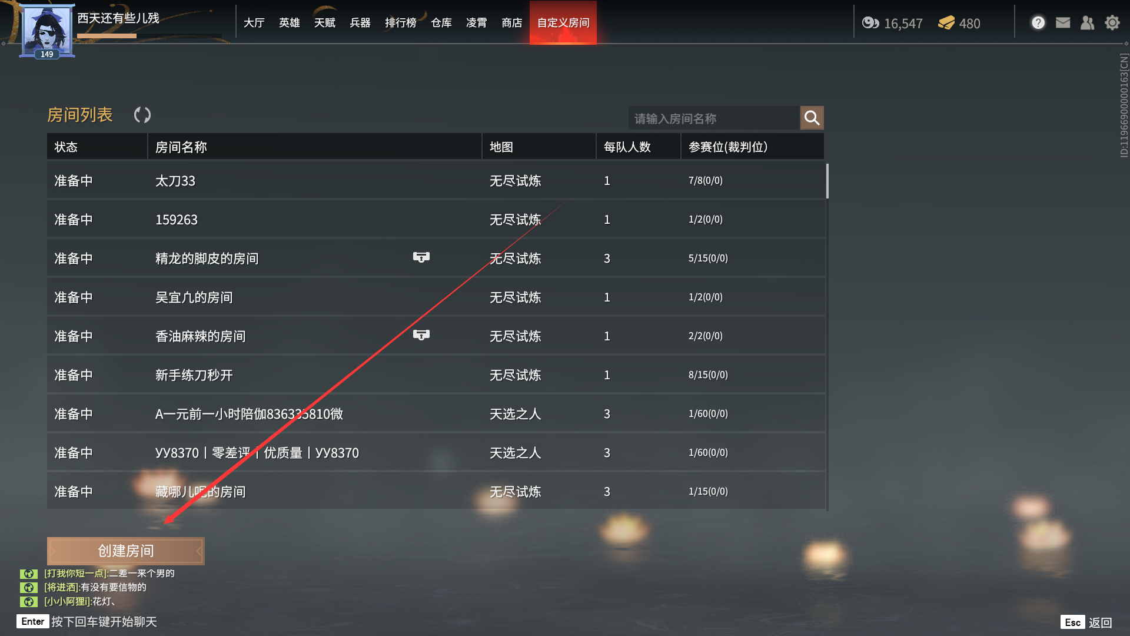1130x636 pixels.
Task: Refresh the room list
Action: tap(142, 115)
